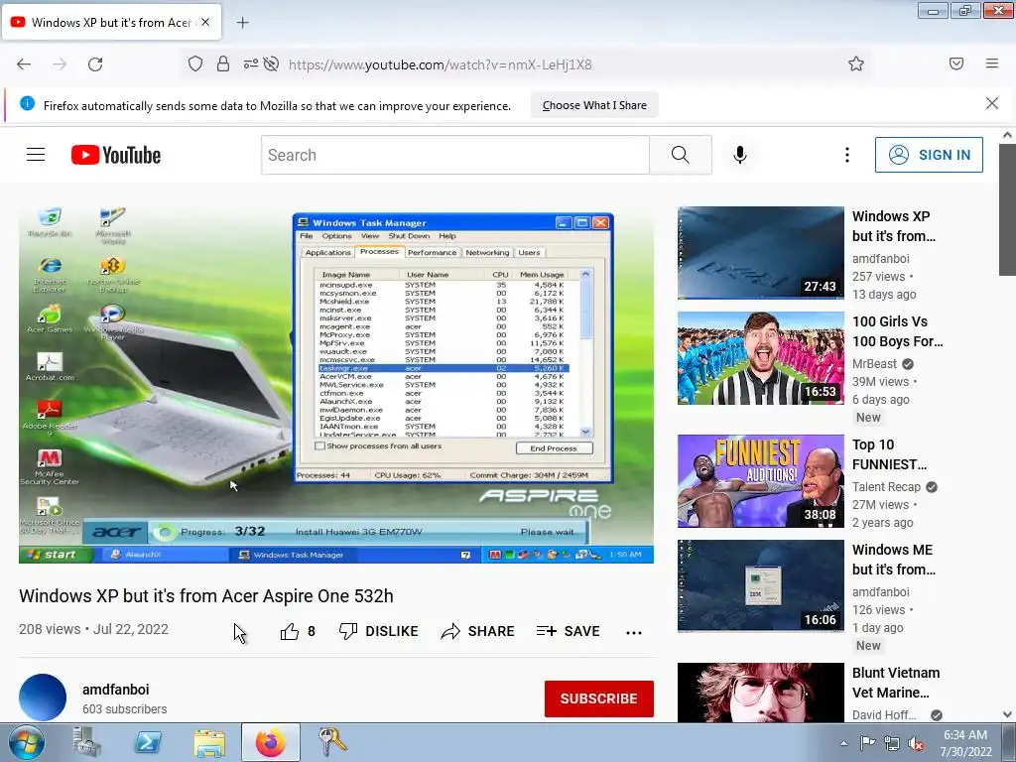
Task: Open the Windows Start orb
Action: tap(26, 742)
